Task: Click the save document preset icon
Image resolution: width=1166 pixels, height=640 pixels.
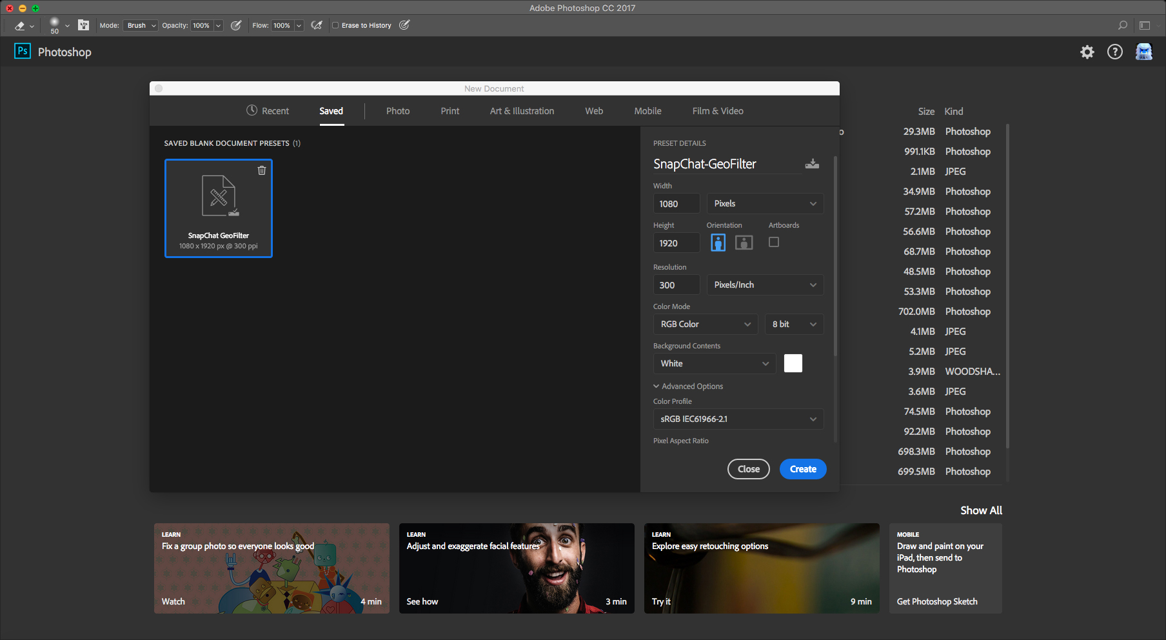Action: (813, 164)
